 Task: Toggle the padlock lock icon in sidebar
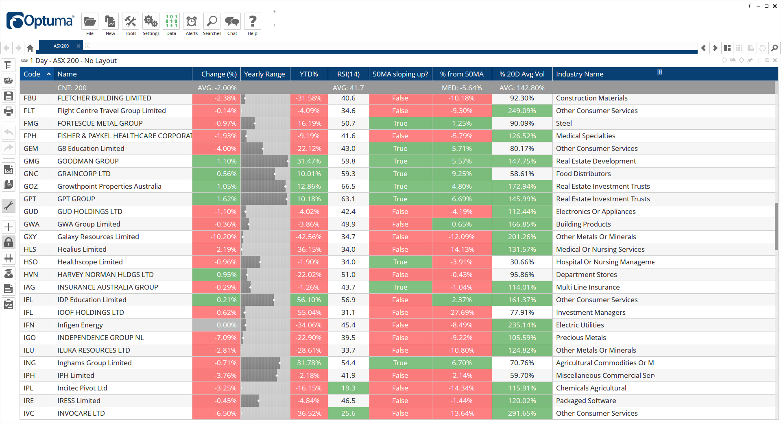click(9, 242)
